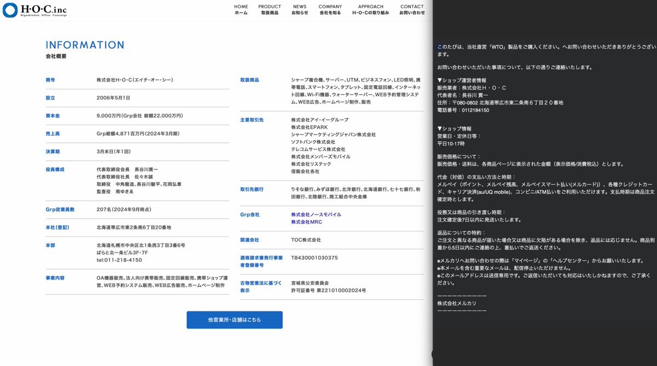Open the 株式会社MRC group company link
657x366 pixels.
pos(307,222)
